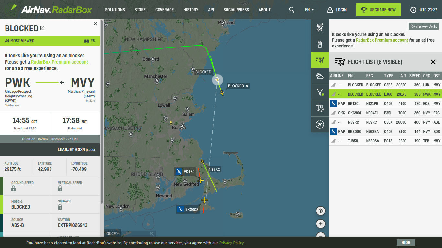The image size is (442, 248).
Task: Click the LOGIN button
Action: coord(337,10)
